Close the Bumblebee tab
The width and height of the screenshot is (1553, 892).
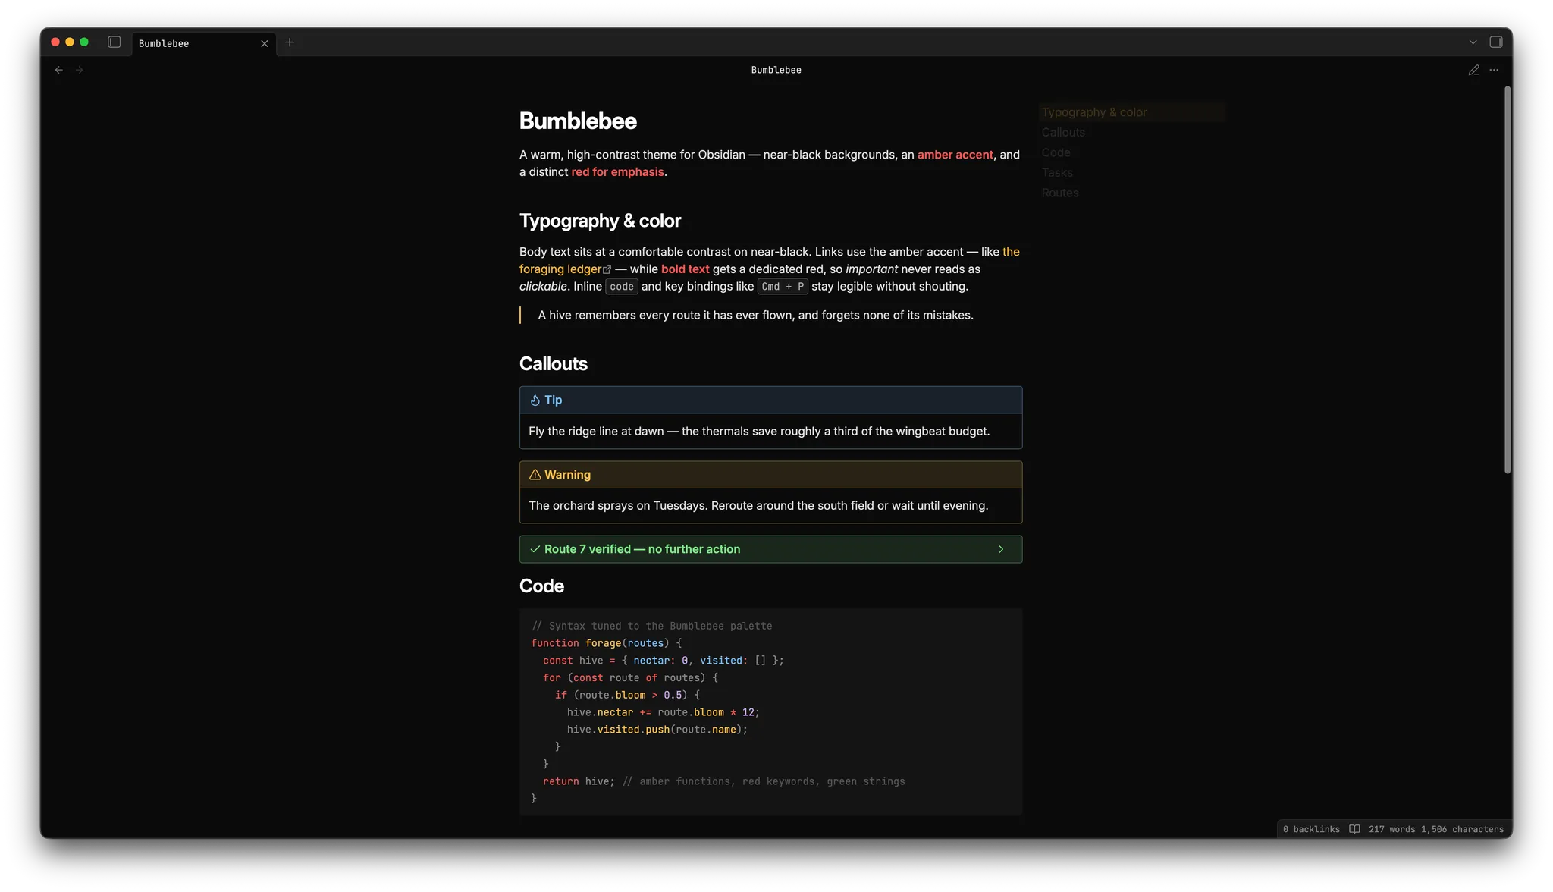(x=265, y=44)
